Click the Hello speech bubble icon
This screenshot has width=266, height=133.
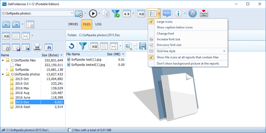click(167, 13)
